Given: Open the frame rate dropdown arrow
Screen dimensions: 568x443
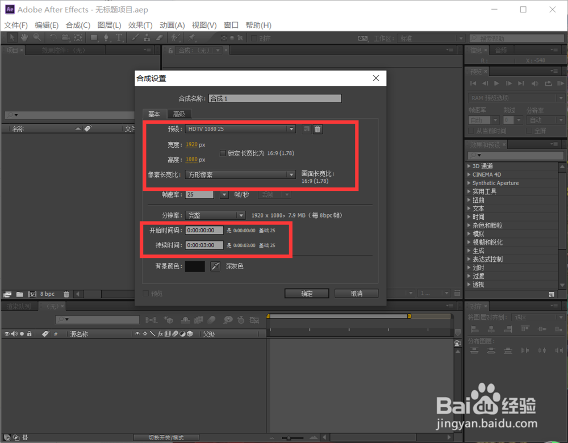Looking at the screenshot, I should (224, 194).
